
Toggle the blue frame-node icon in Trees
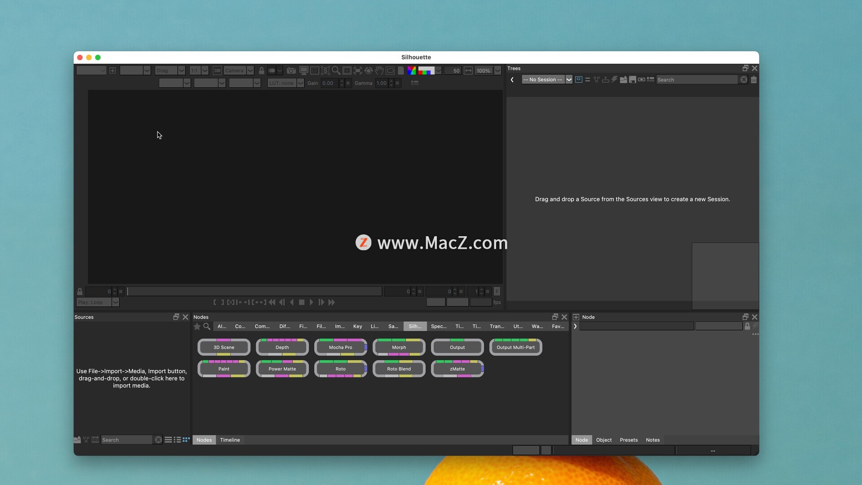pos(578,79)
